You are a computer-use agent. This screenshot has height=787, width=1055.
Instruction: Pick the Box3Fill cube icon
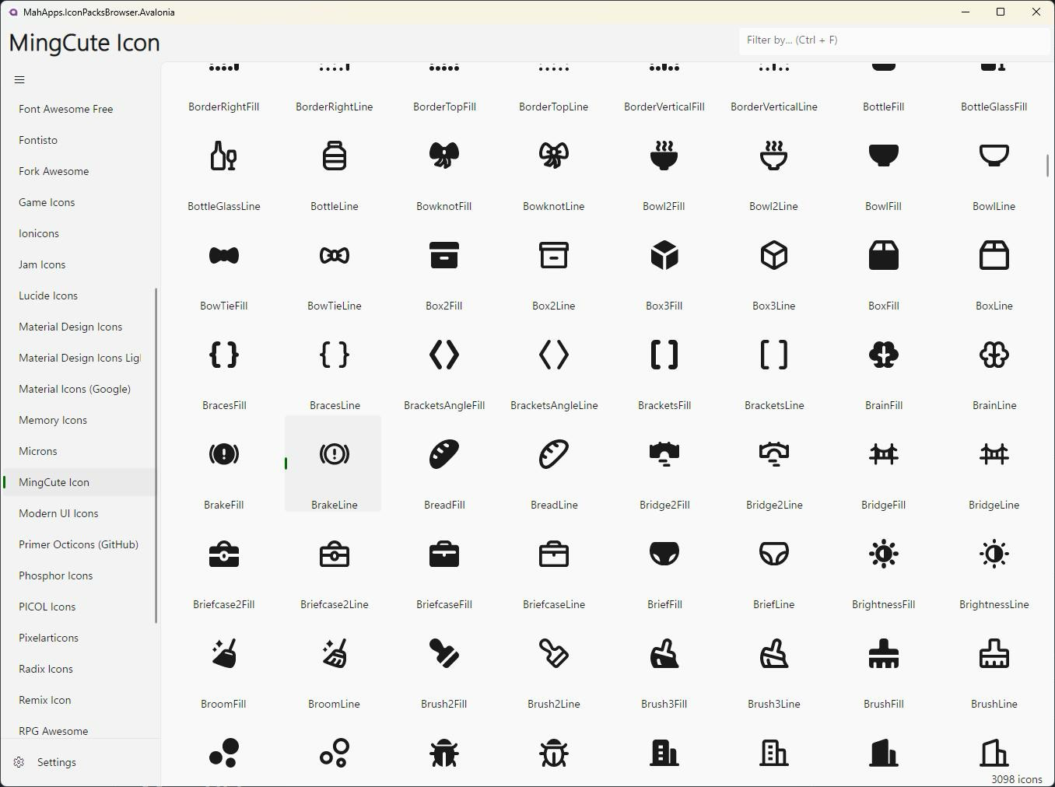point(664,255)
